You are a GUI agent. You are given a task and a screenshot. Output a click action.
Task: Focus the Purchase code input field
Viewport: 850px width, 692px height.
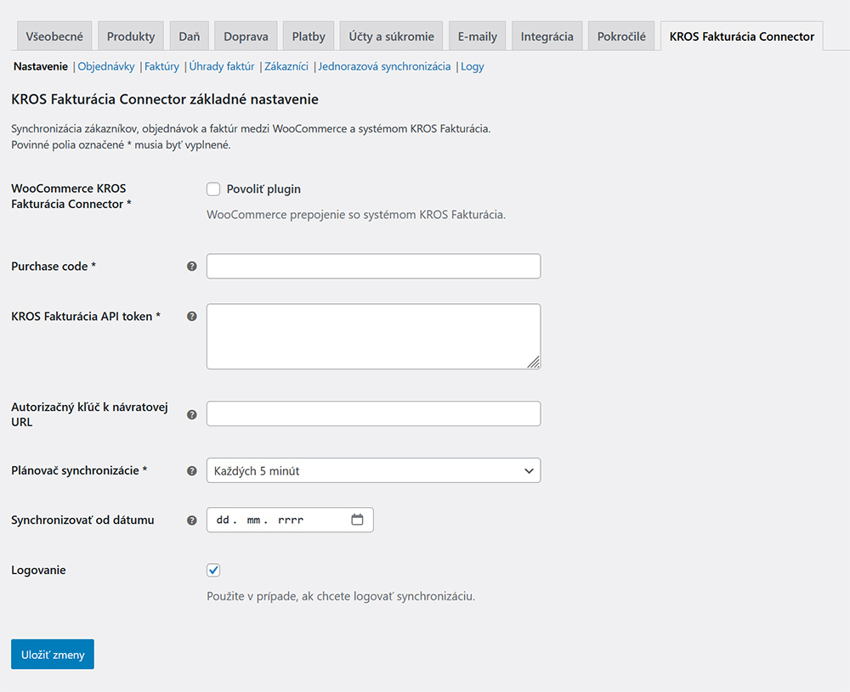point(373,266)
